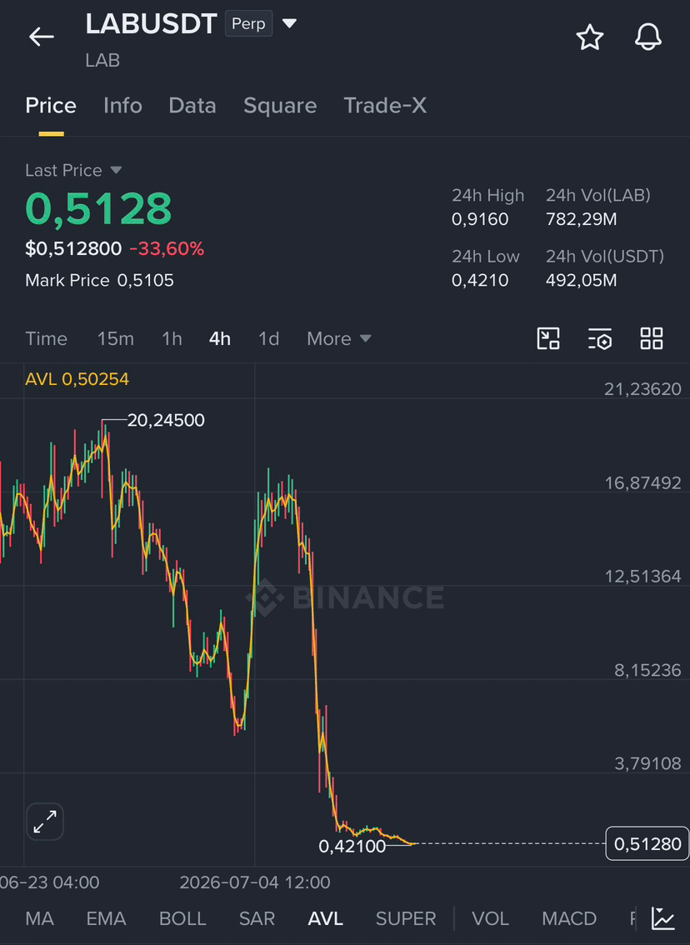The image size is (690, 945).
Task: Tap the 21,23620 price axis label
Action: [642, 389]
